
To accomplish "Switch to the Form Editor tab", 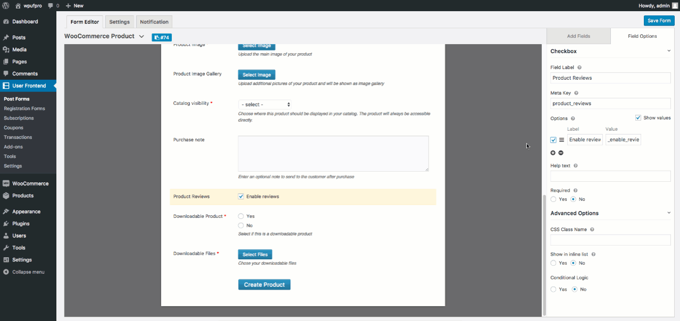I will tap(85, 22).
